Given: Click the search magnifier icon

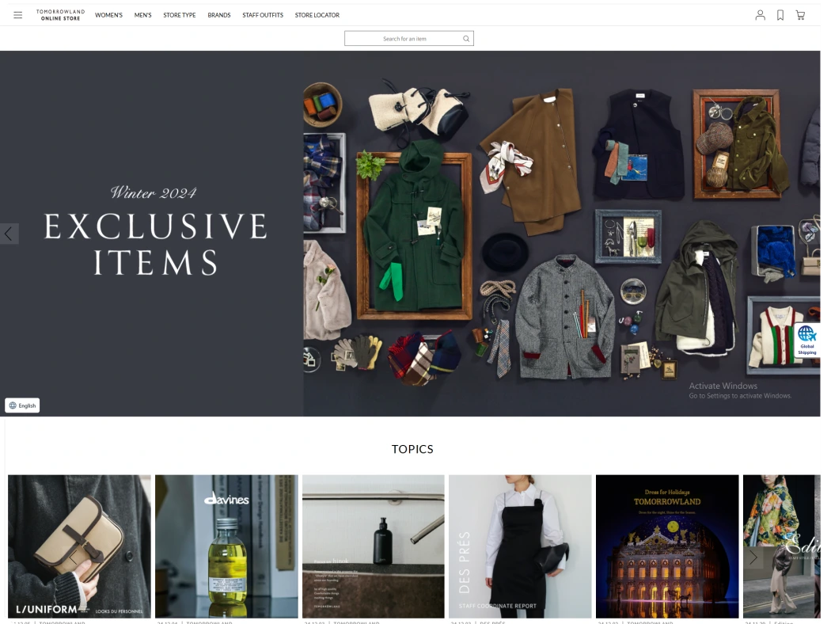Looking at the screenshot, I should point(466,38).
